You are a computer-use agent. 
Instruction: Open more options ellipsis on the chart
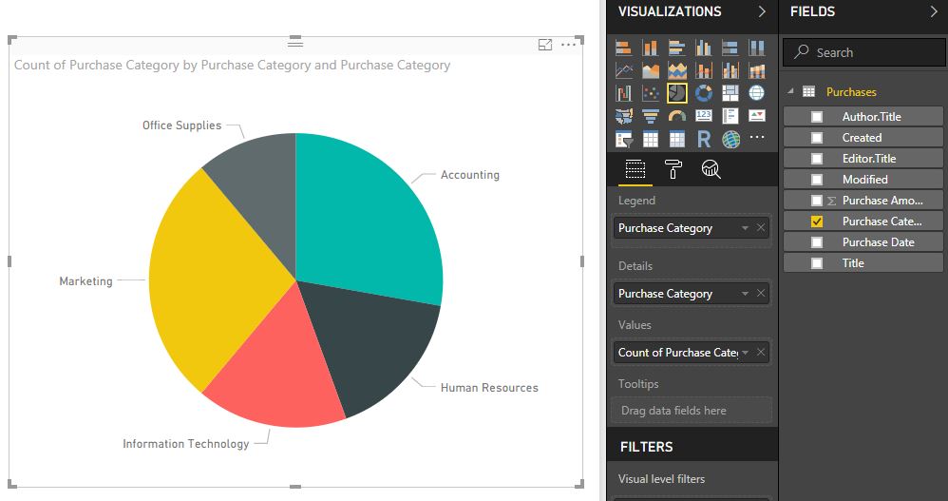pyautogui.click(x=569, y=45)
